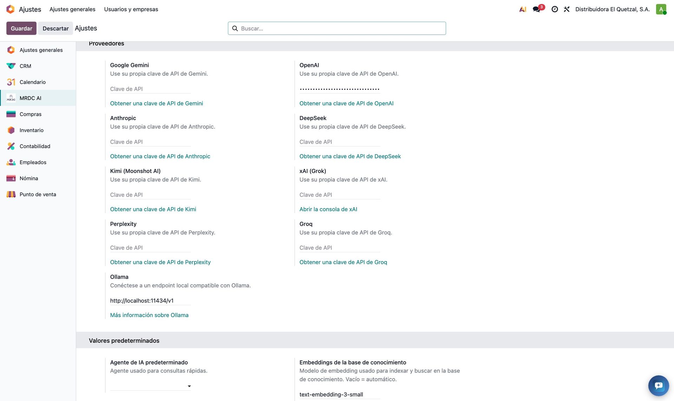Screen dimensions: 674x401
Task: Select the Contabilidad settings tab
Action: click(x=38, y=146)
